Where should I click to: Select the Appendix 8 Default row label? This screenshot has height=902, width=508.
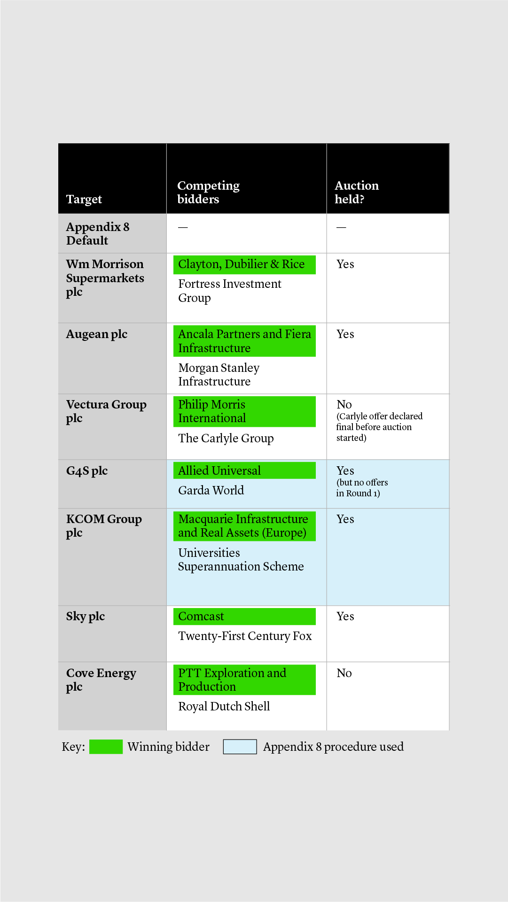[98, 233]
